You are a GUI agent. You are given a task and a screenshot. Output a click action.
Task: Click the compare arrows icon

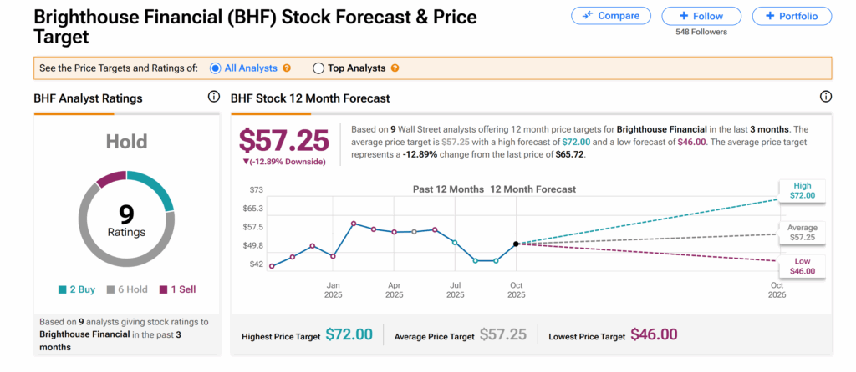pos(588,16)
